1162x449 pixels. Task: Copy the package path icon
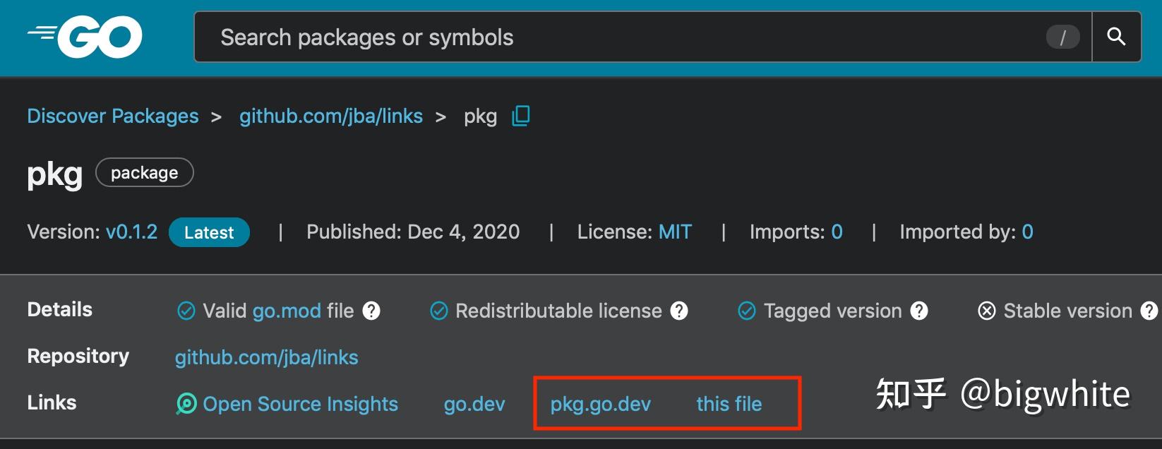(521, 116)
